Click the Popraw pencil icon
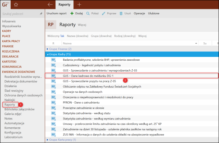The width and height of the screenshot is (219, 143). (x=104, y=13)
